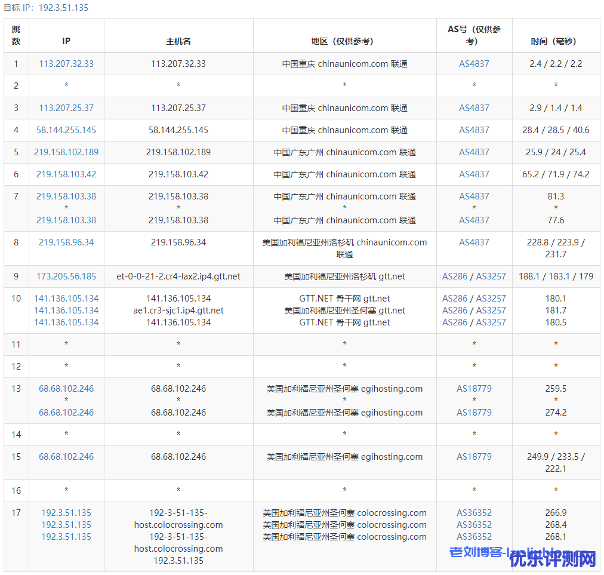
Task: Click the AS4837 link in hop 8 row
Action: point(474,242)
